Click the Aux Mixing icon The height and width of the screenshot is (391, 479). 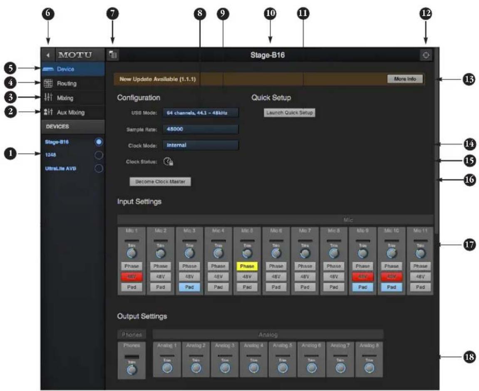[48, 112]
